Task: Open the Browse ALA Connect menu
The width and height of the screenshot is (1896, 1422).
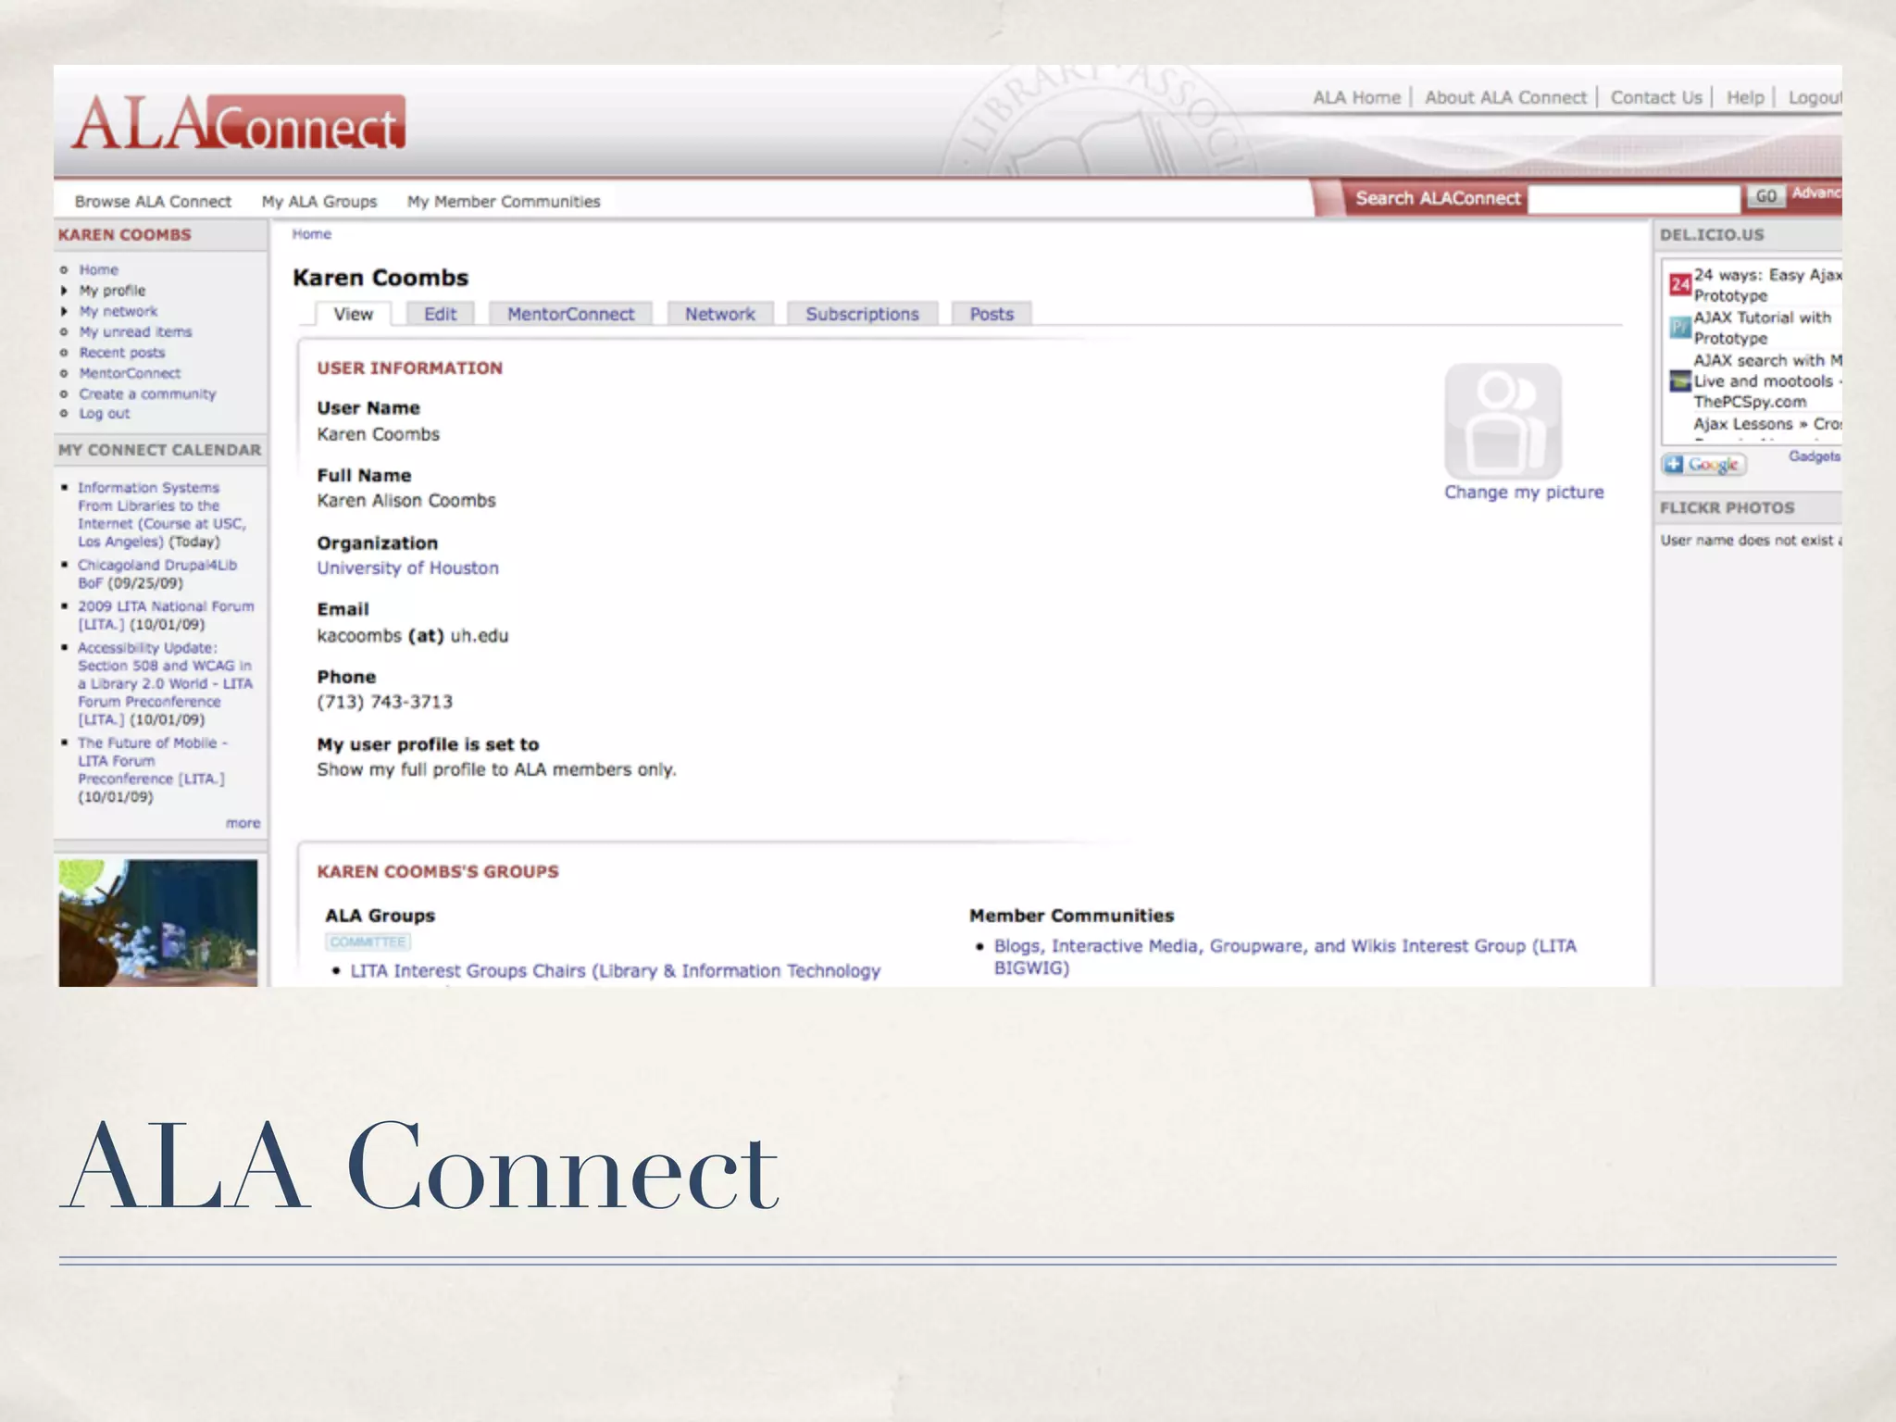Action: 153,202
